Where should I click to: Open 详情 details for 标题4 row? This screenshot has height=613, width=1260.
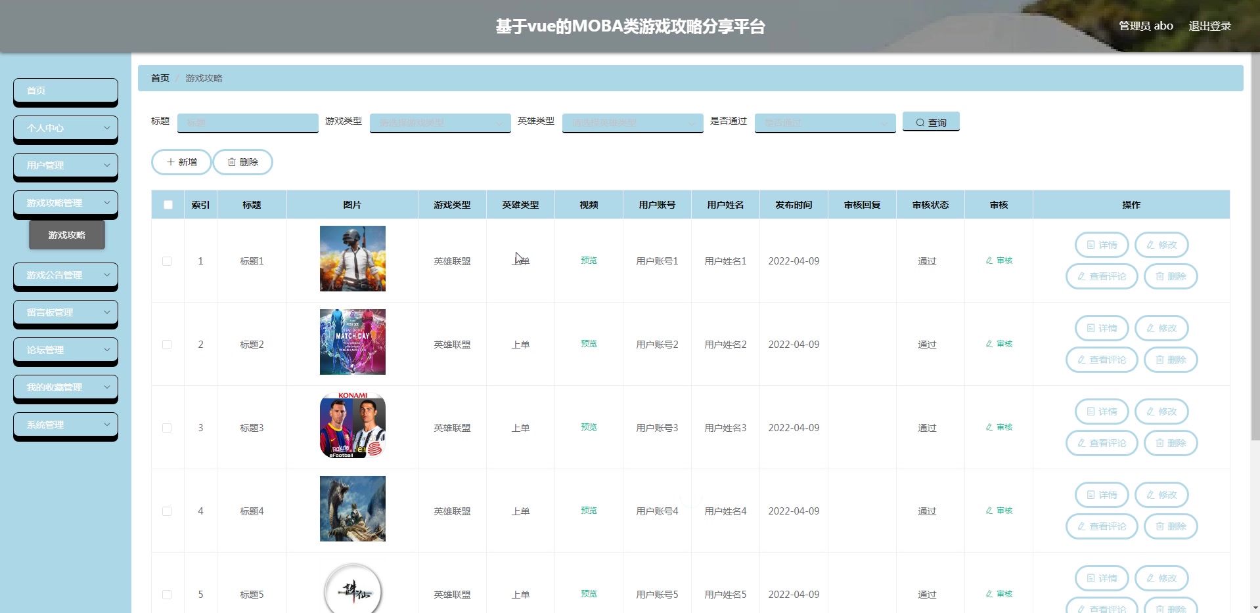pyautogui.click(x=1101, y=495)
